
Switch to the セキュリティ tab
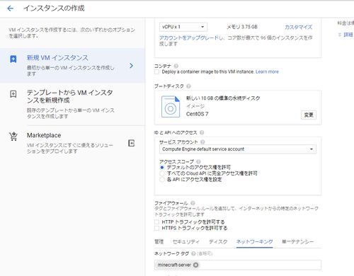tap(186, 241)
